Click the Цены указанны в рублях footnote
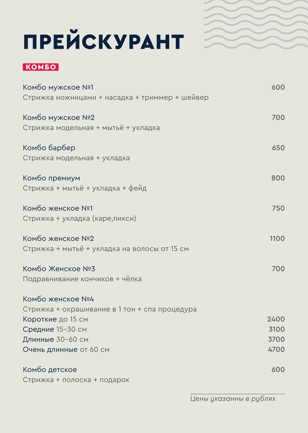Image resolution: width=308 pixels, height=433 pixels. (x=233, y=399)
